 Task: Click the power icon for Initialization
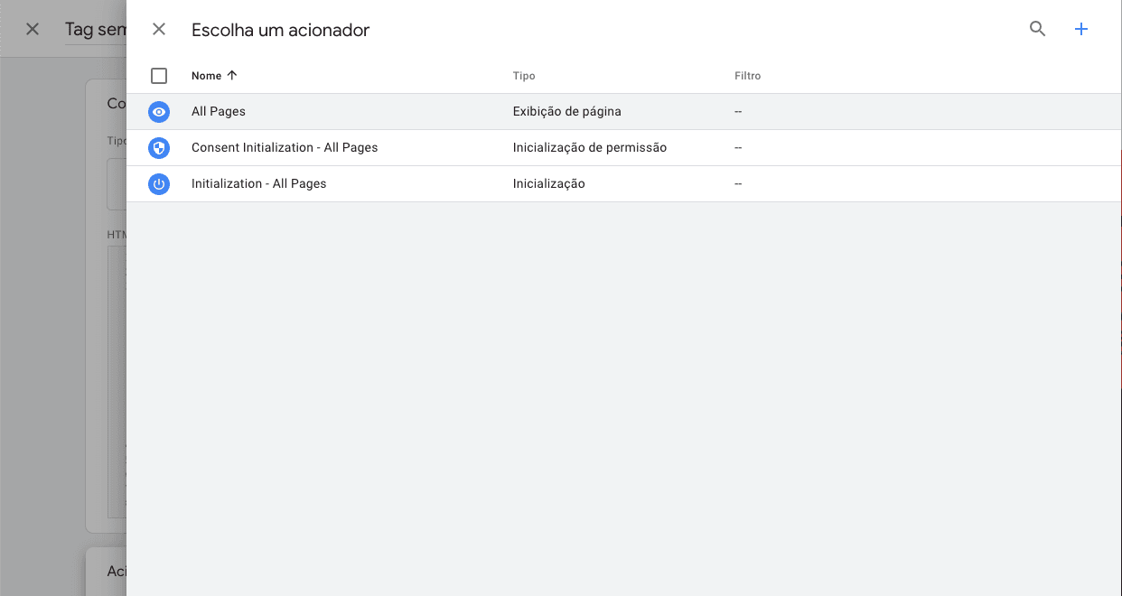point(159,184)
